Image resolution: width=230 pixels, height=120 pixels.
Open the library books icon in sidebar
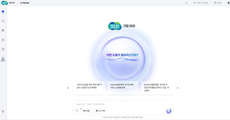(3, 30)
